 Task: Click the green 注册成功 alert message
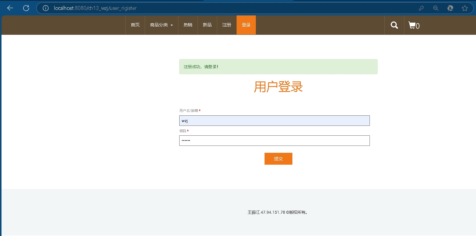278,67
